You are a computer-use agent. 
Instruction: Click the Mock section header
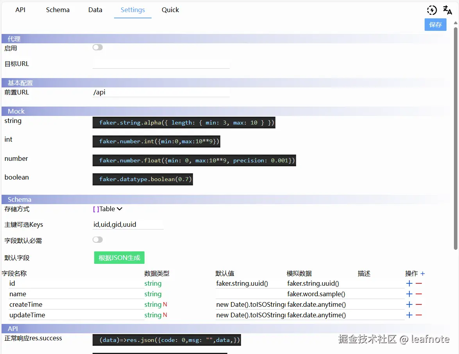[225, 111]
